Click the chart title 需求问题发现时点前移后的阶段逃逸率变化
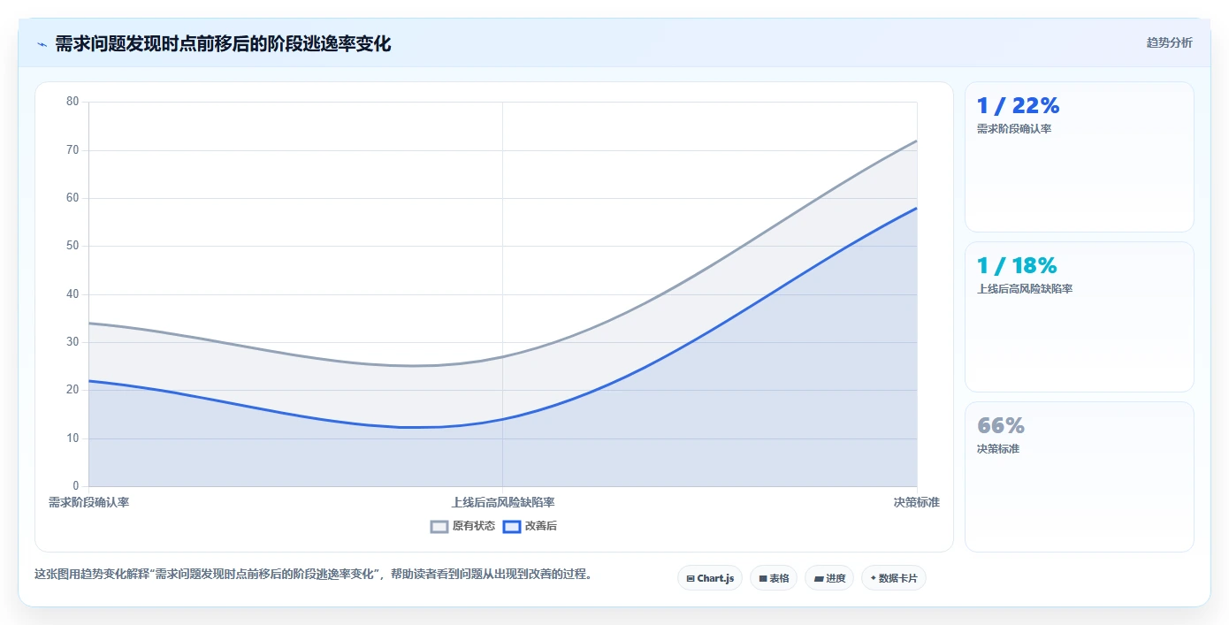 [x=223, y=43]
